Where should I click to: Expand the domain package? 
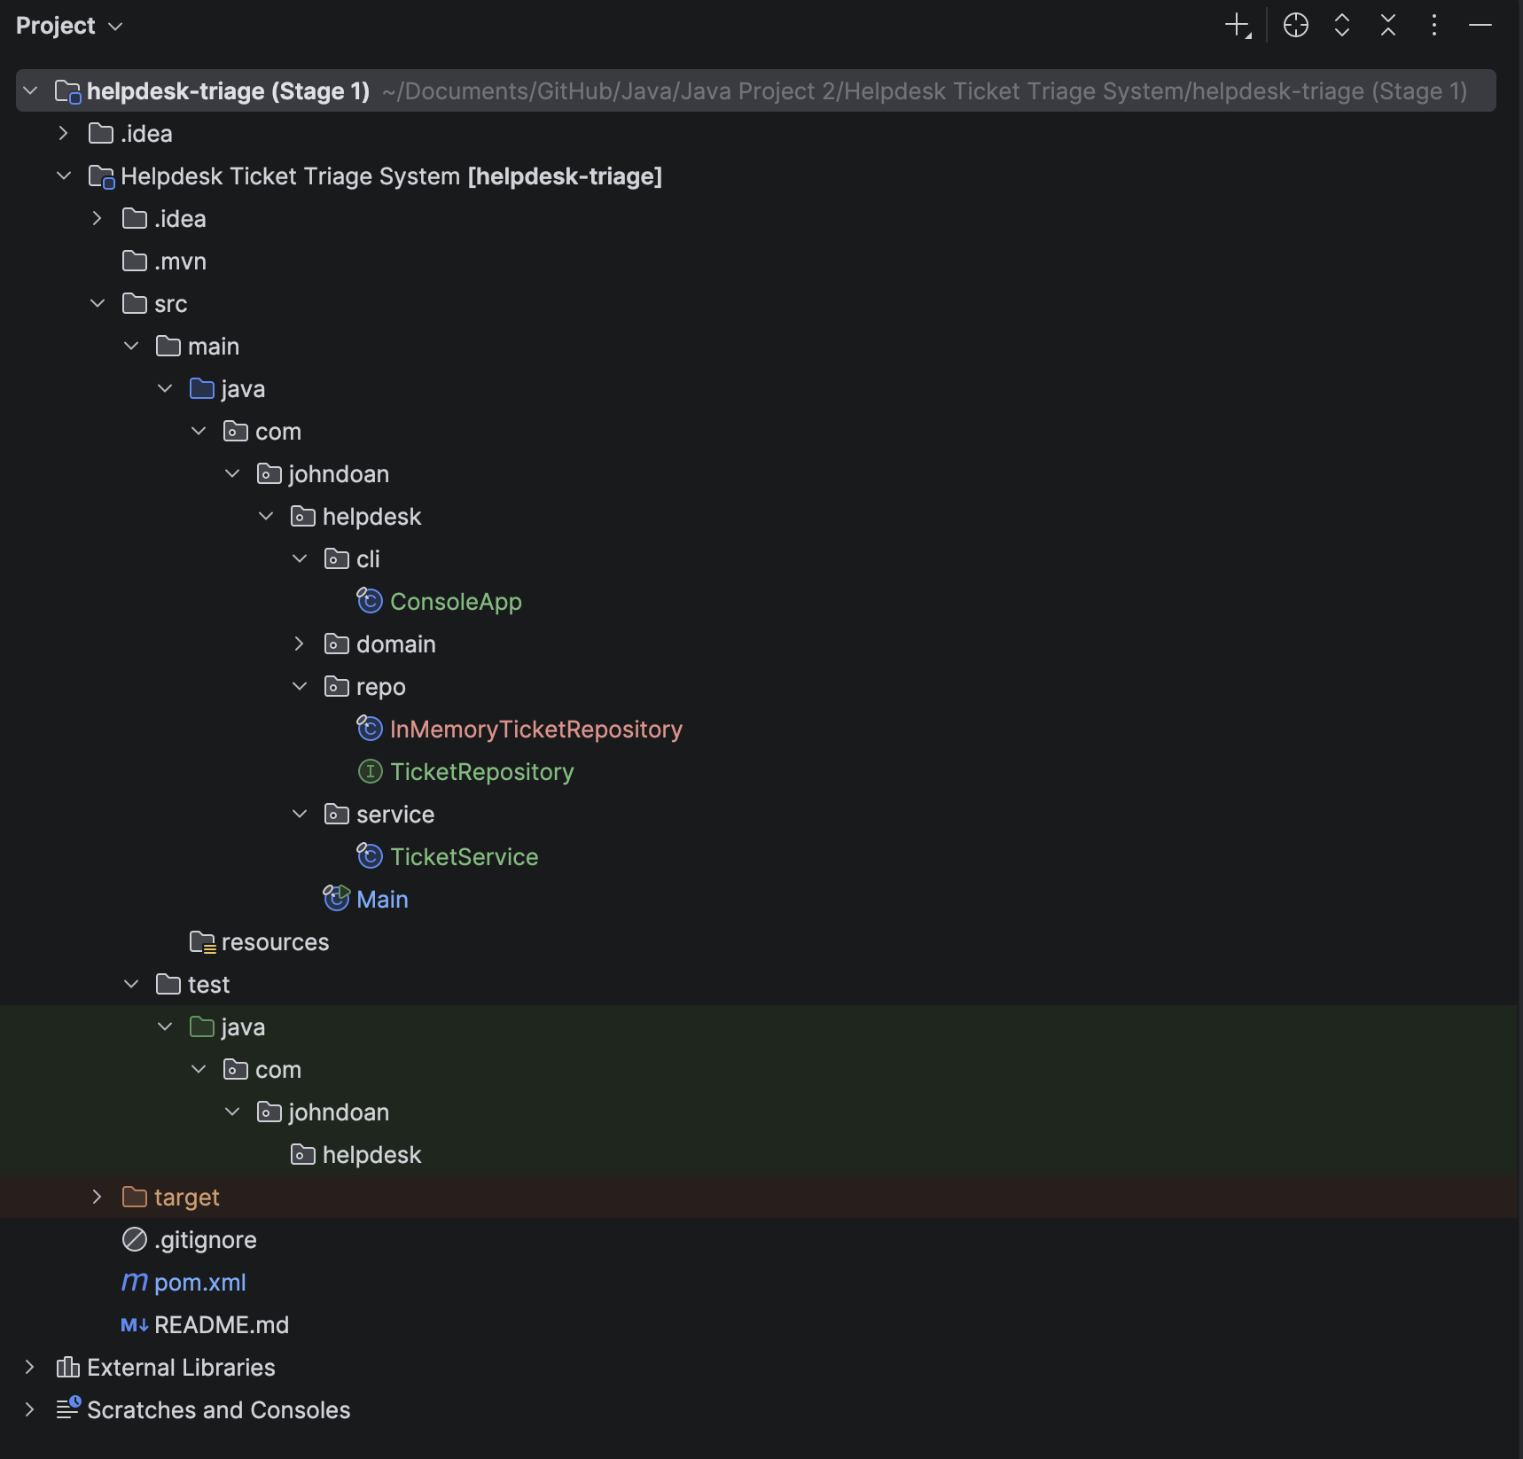pyautogui.click(x=300, y=644)
